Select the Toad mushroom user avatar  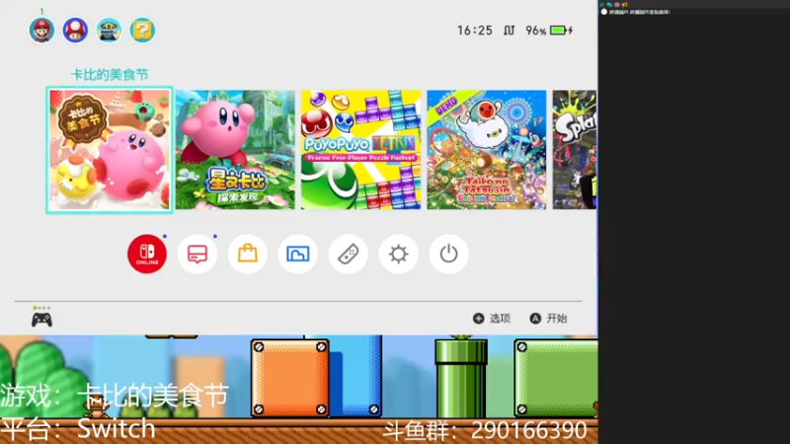[x=75, y=31]
